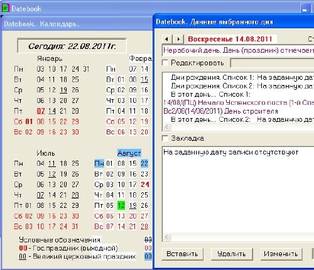Click the green Datebook app icon
This screenshot has height=270, width=314.
(x=6, y=8)
